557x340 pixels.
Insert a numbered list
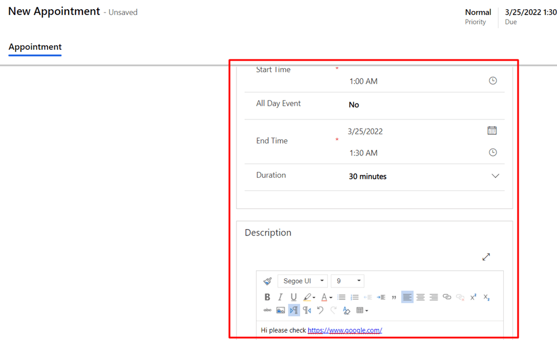pyautogui.click(x=354, y=297)
